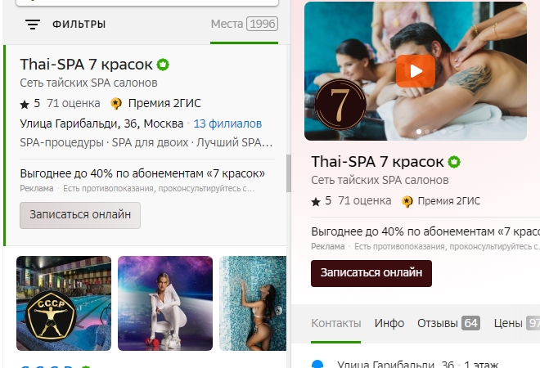Click the grey Записаться онлайн button in the listing
Screen dimensions: 540x368
[x=80, y=215]
